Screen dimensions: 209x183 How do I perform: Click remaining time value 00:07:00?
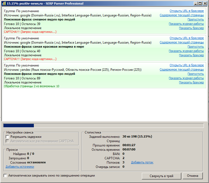[x=129, y=149]
